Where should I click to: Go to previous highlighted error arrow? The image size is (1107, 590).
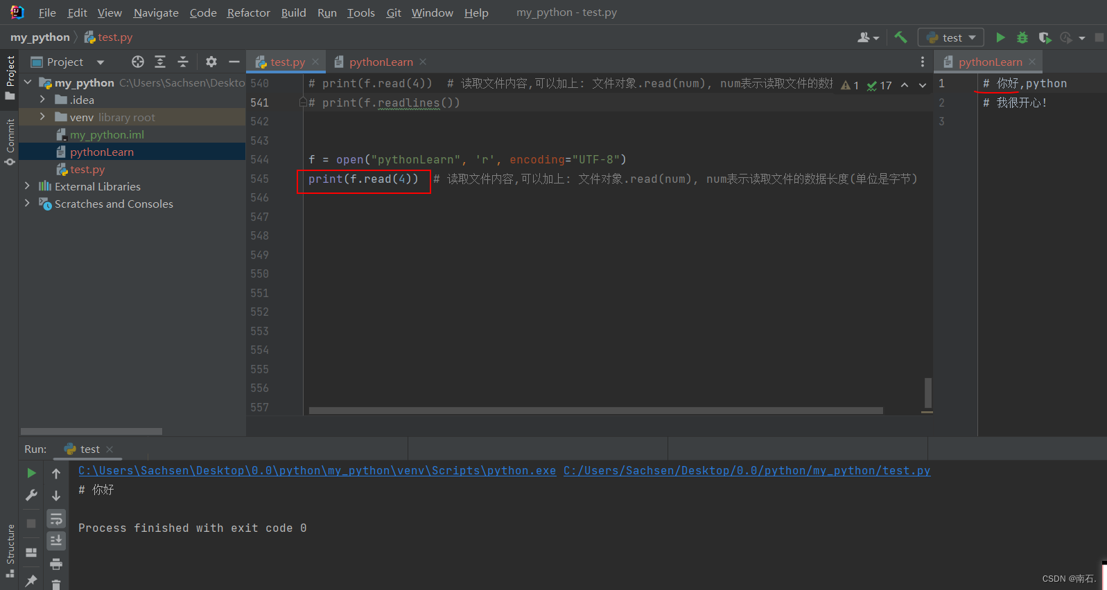pos(905,85)
